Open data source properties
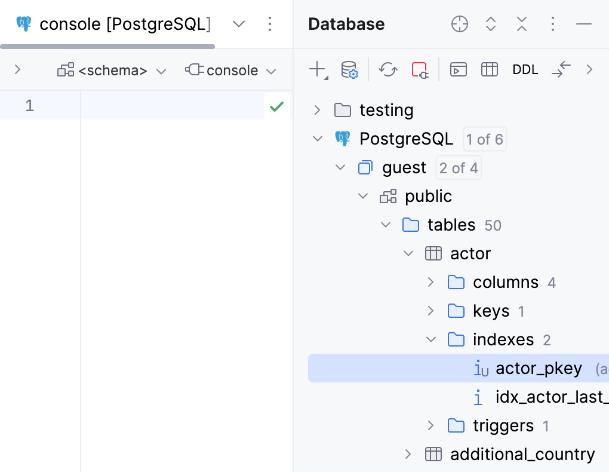Viewport: 609px width, 472px height. tap(349, 69)
